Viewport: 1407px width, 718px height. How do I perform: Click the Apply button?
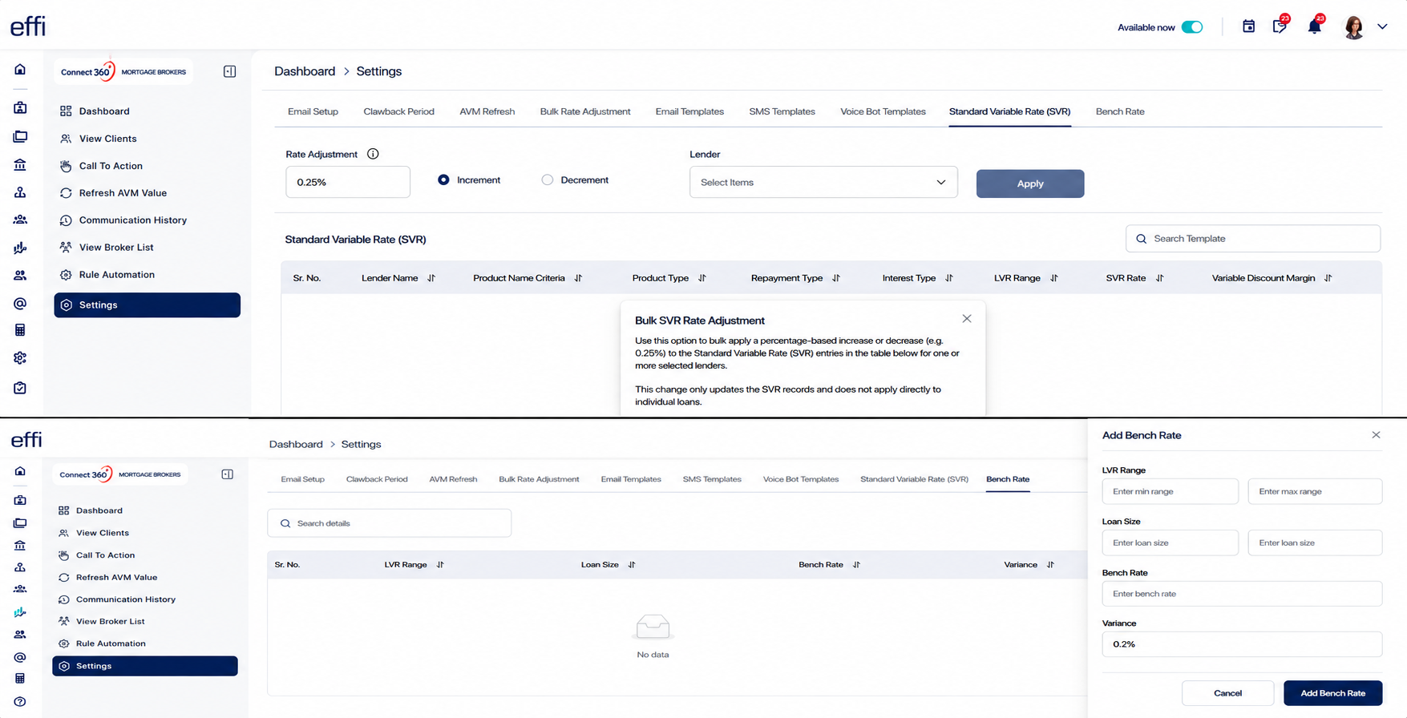pyautogui.click(x=1030, y=184)
